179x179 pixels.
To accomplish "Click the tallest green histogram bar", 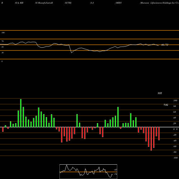I will pos(21,113).
